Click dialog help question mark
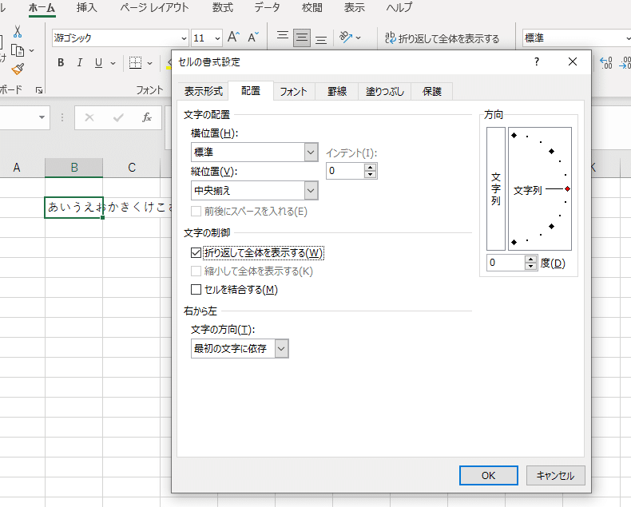 coord(537,61)
